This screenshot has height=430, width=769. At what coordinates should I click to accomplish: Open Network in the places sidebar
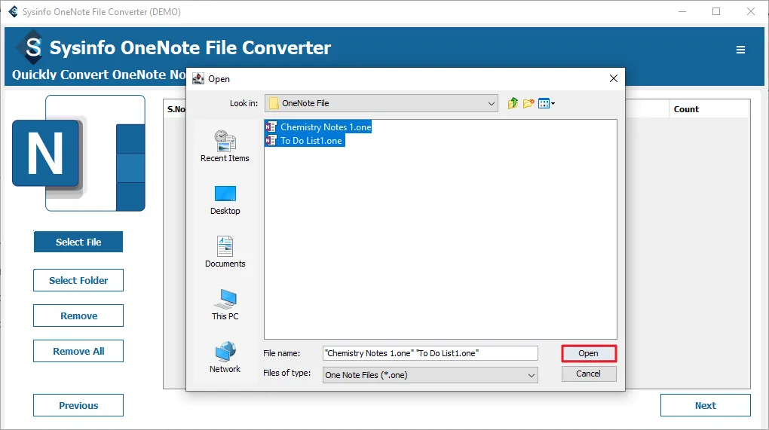click(x=225, y=358)
